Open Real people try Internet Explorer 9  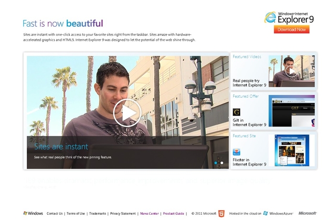click(249, 83)
